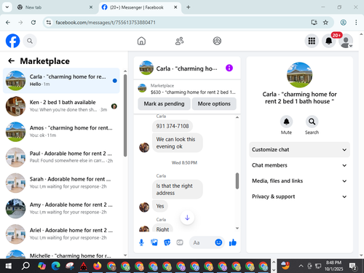Open the Friends icon in top navigation
The height and width of the screenshot is (273, 364).
(179, 41)
